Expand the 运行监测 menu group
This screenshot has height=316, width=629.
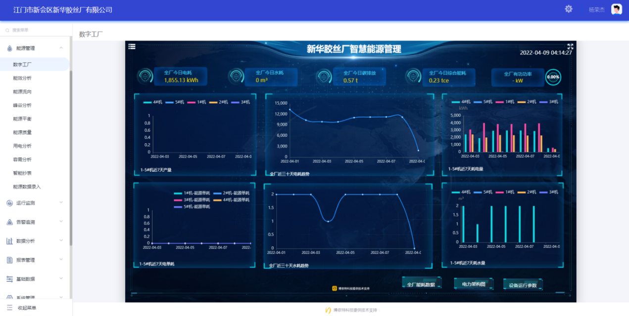tap(61, 202)
